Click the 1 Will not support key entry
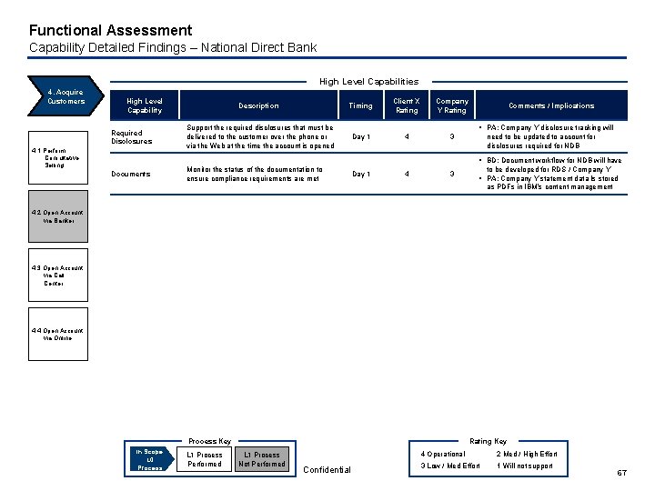655x491 pixels. 524,466
